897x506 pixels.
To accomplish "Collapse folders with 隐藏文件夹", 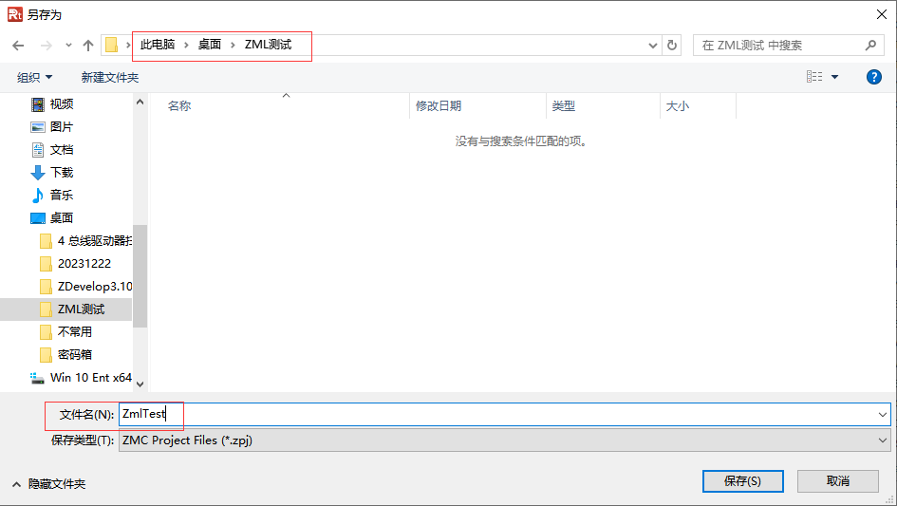I will pyautogui.click(x=49, y=484).
